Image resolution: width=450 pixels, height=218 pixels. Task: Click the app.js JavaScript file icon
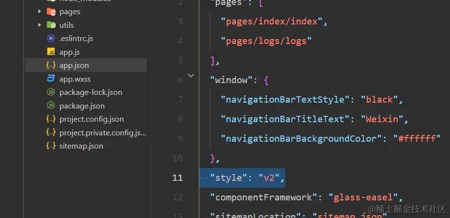(51, 52)
